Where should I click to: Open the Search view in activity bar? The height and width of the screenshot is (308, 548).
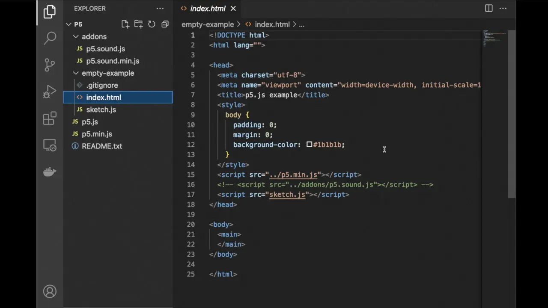50,38
